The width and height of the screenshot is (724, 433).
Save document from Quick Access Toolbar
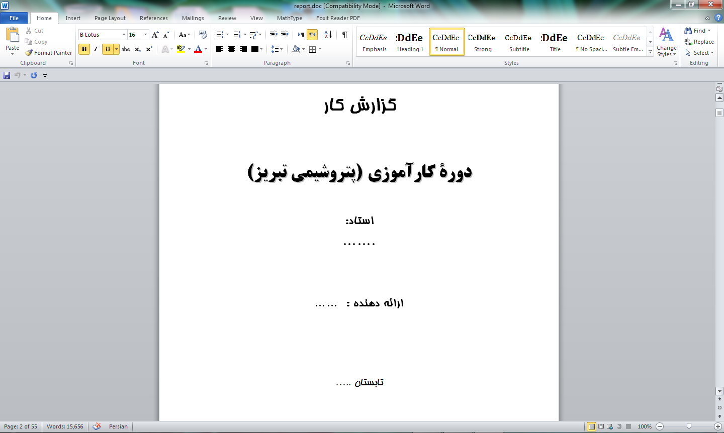coord(7,75)
